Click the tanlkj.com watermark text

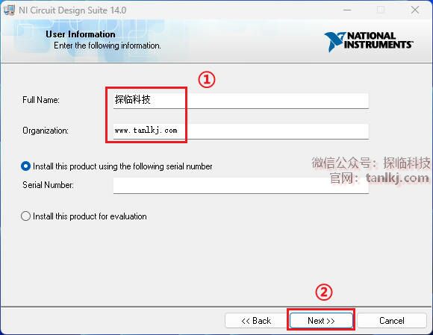tap(397, 178)
